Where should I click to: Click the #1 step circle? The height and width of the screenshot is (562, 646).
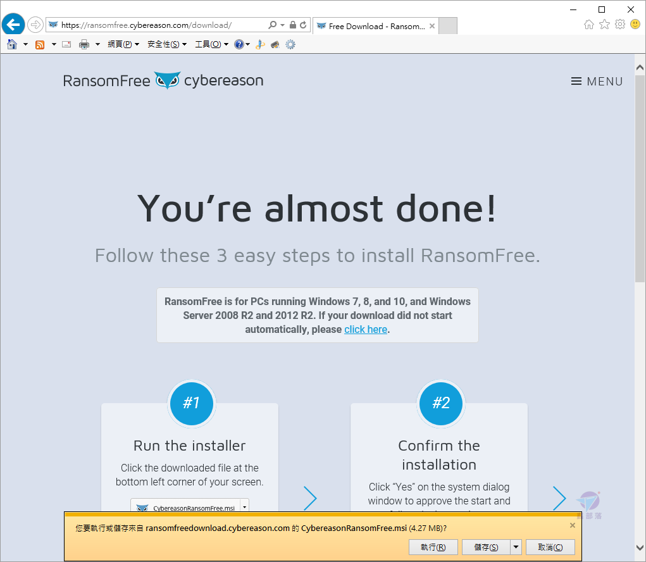(192, 403)
